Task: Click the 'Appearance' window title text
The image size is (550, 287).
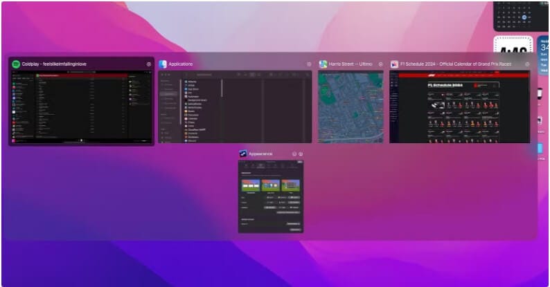Action: (260, 154)
